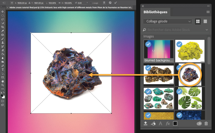
Task: Select the Eyedropper tool
Action: pos(2,31)
